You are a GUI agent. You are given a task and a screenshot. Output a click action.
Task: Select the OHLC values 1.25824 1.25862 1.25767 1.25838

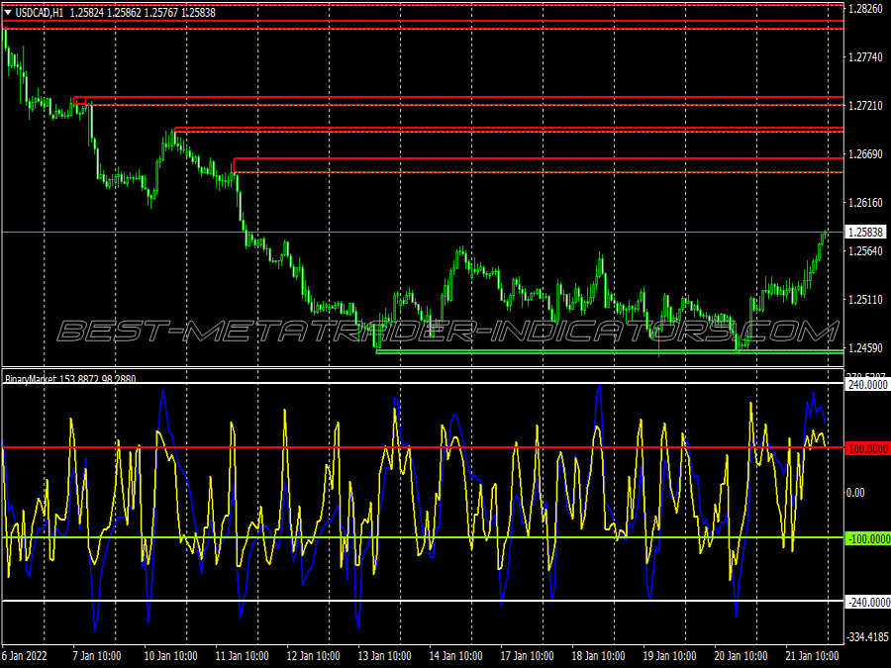143,13
